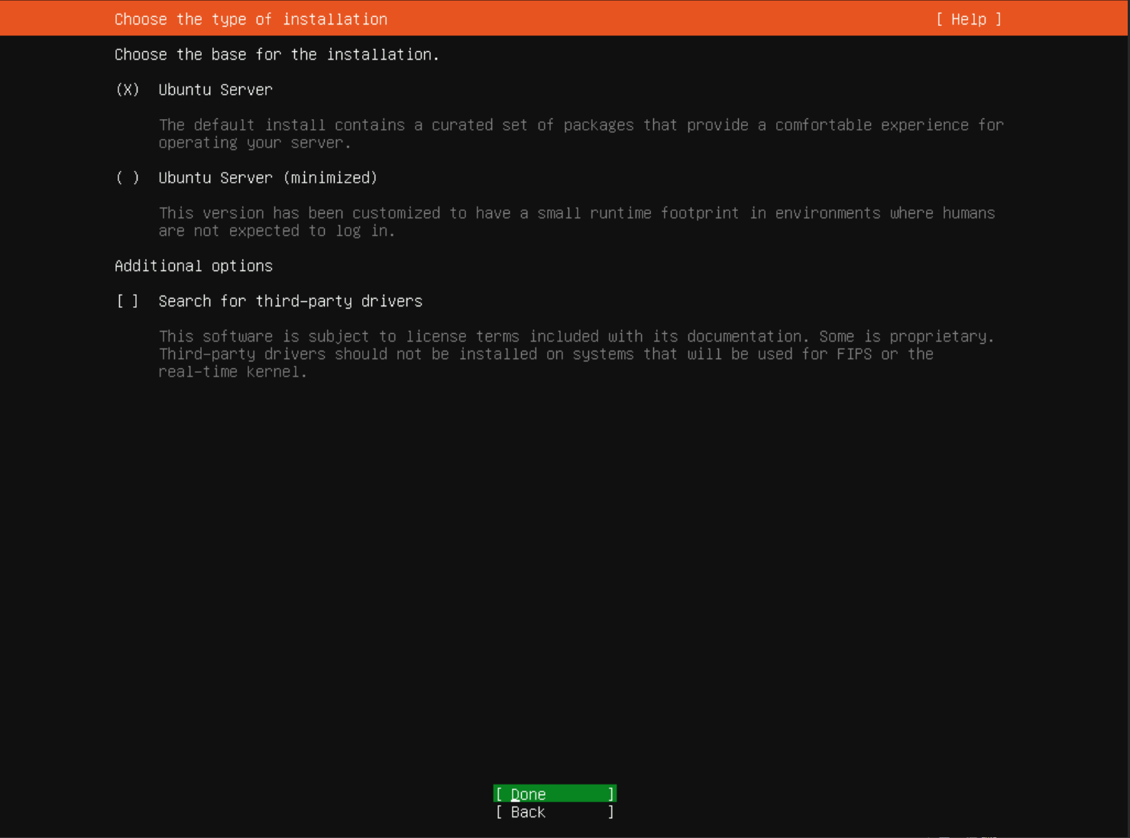The height and width of the screenshot is (838, 1130).
Task: Click the third-party drivers label text
Action: point(290,301)
